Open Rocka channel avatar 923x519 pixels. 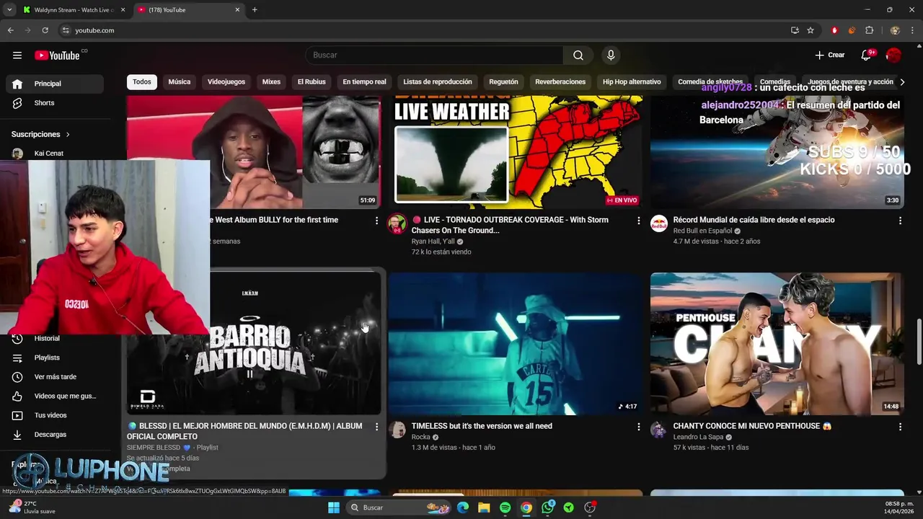397,430
